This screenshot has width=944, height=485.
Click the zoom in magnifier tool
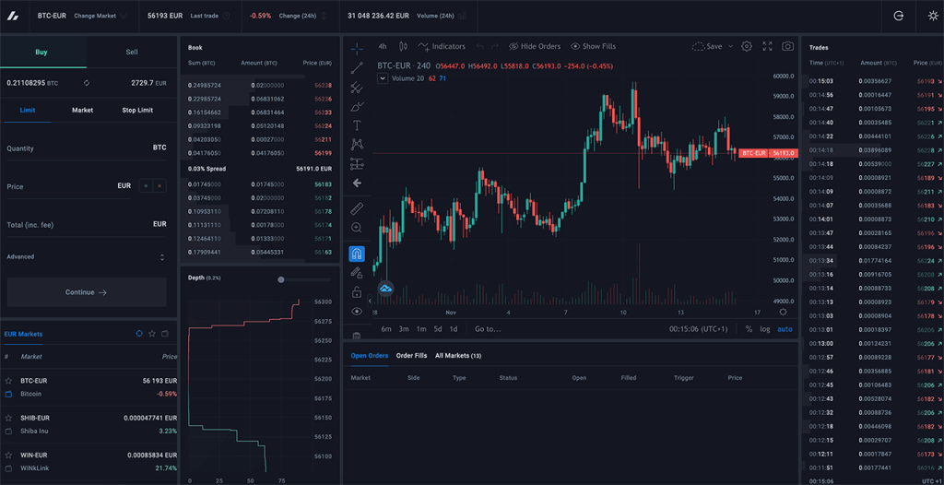[357, 228]
